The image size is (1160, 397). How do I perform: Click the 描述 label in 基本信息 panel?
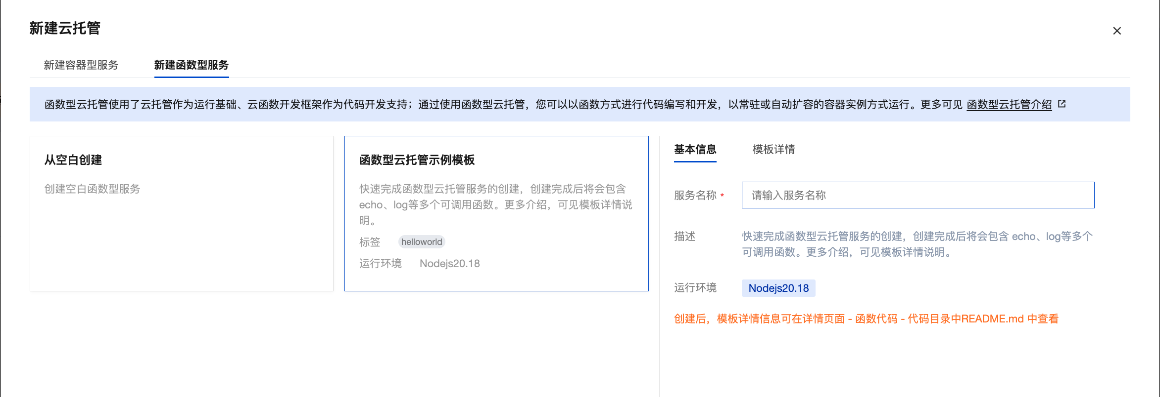(x=684, y=237)
